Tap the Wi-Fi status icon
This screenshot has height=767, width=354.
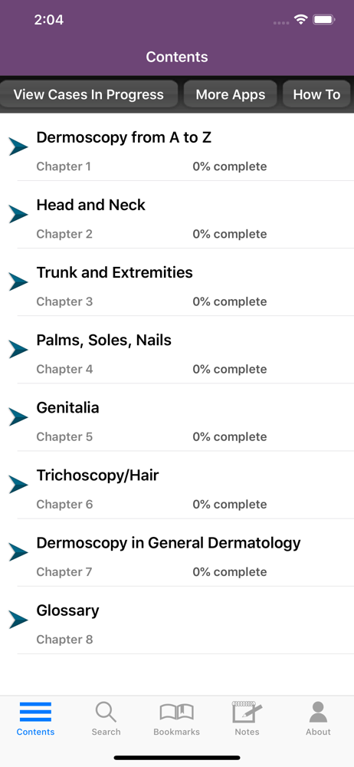point(300,20)
